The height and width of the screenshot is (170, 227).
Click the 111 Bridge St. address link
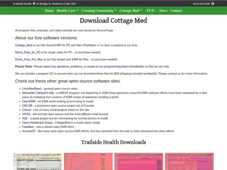(56, 4)
